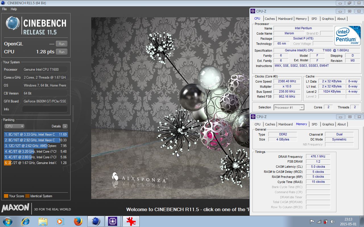Click the Show desktop strip
The image size is (364, 227).
pyautogui.click(x=362, y=222)
